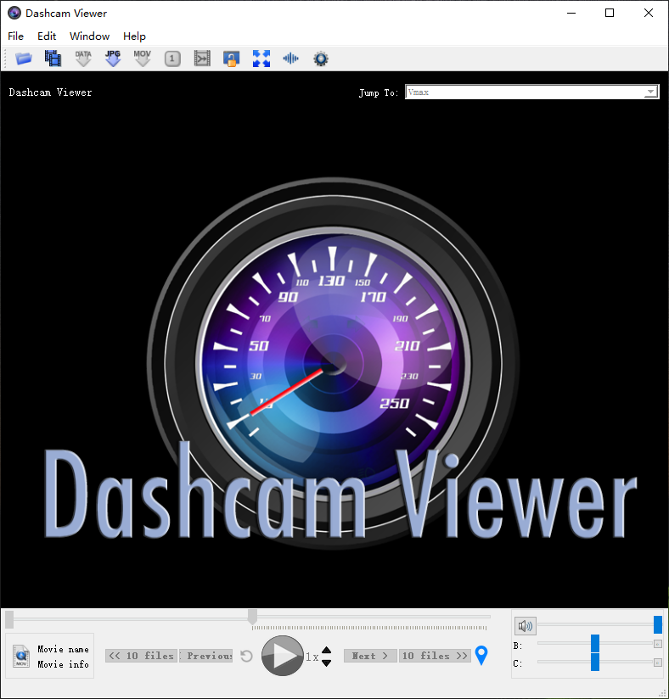Start playback with the Play button
669x699 pixels.
[283, 656]
